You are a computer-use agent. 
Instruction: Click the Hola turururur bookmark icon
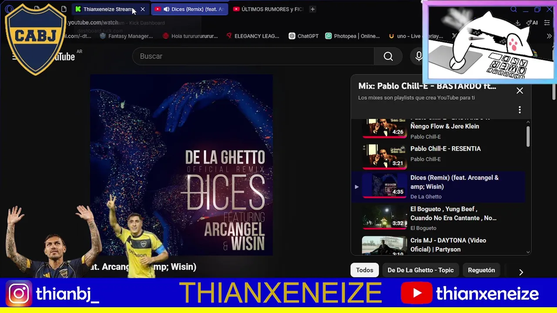(x=165, y=36)
